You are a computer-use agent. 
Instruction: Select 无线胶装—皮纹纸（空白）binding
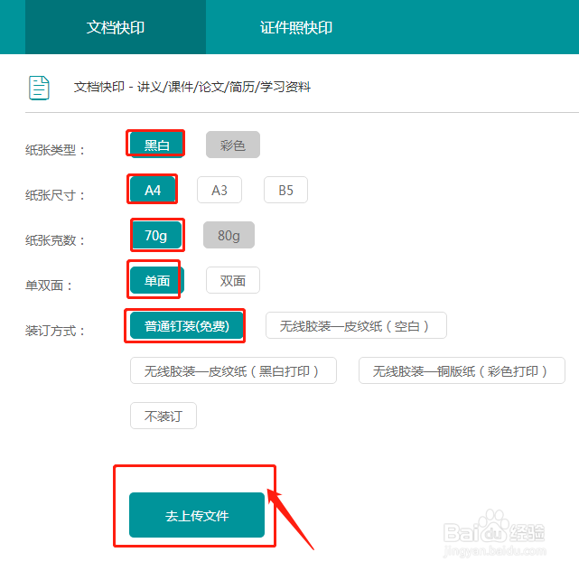pyautogui.click(x=356, y=325)
